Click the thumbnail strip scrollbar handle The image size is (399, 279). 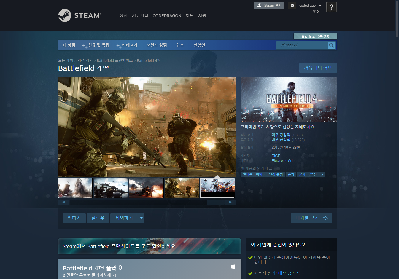[x=216, y=202]
